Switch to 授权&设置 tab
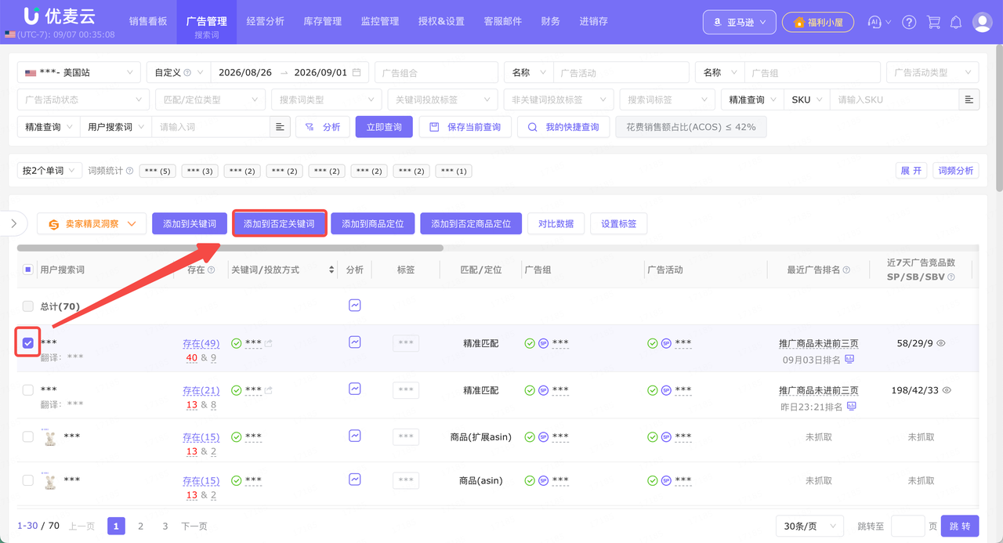Screen dimensions: 1003x543 click(x=441, y=21)
